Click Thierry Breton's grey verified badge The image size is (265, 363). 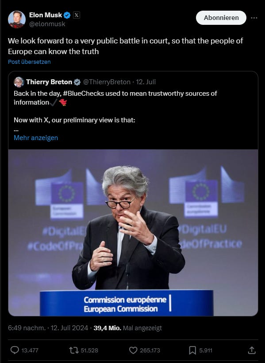[77, 82]
